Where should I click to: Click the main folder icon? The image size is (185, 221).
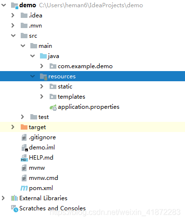34,46
